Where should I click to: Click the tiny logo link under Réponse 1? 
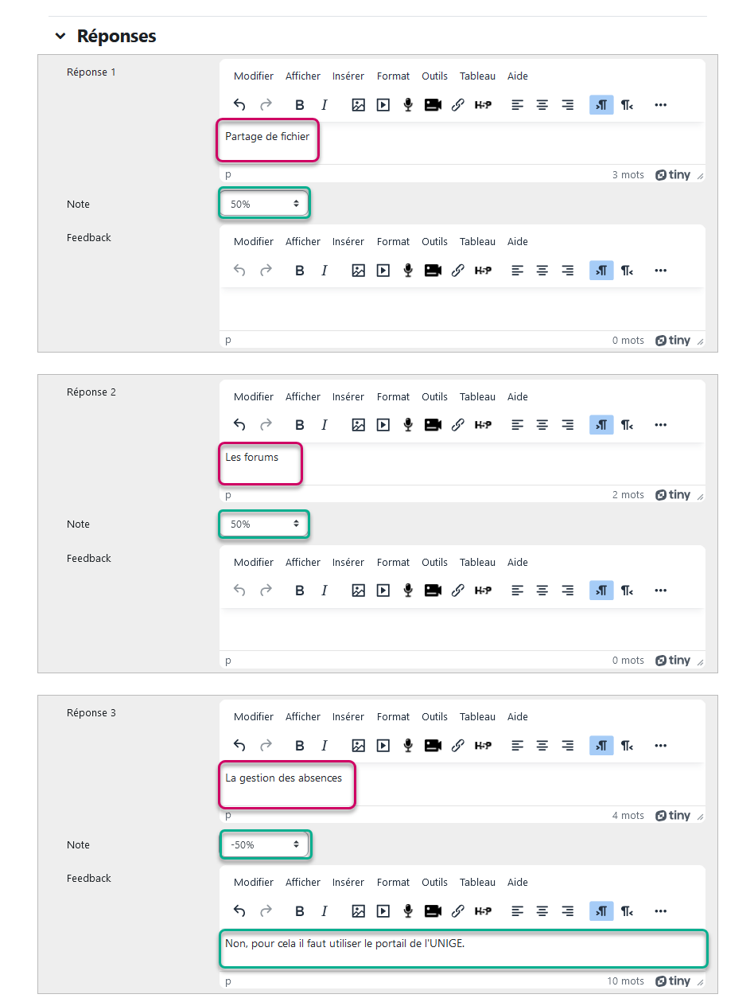click(673, 175)
